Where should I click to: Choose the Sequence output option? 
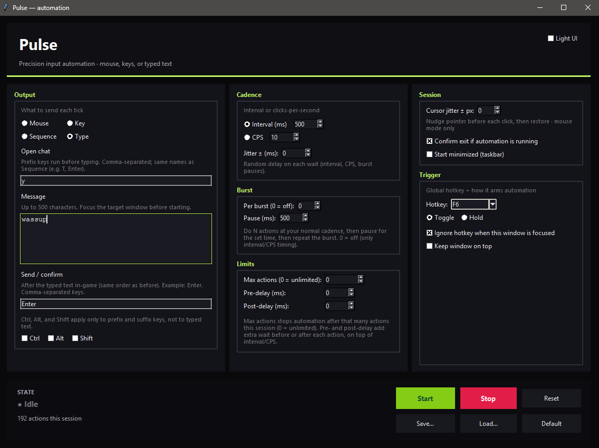click(39, 137)
